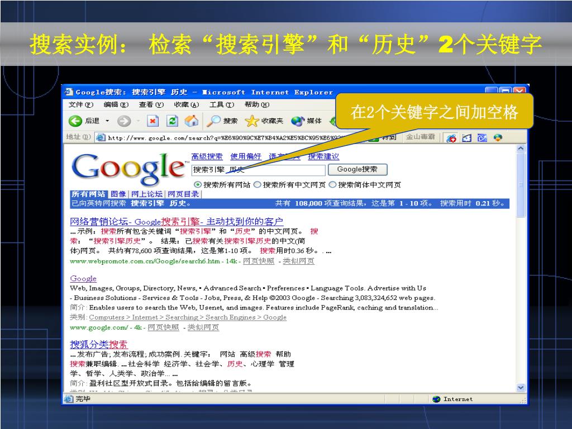Click the scrollbar up arrow
This screenshot has width=572, height=429.
coord(521,148)
